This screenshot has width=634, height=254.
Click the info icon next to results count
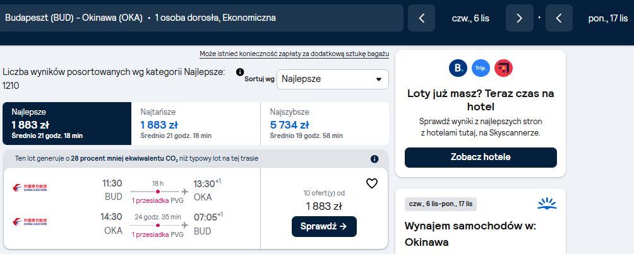coord(240,72)
